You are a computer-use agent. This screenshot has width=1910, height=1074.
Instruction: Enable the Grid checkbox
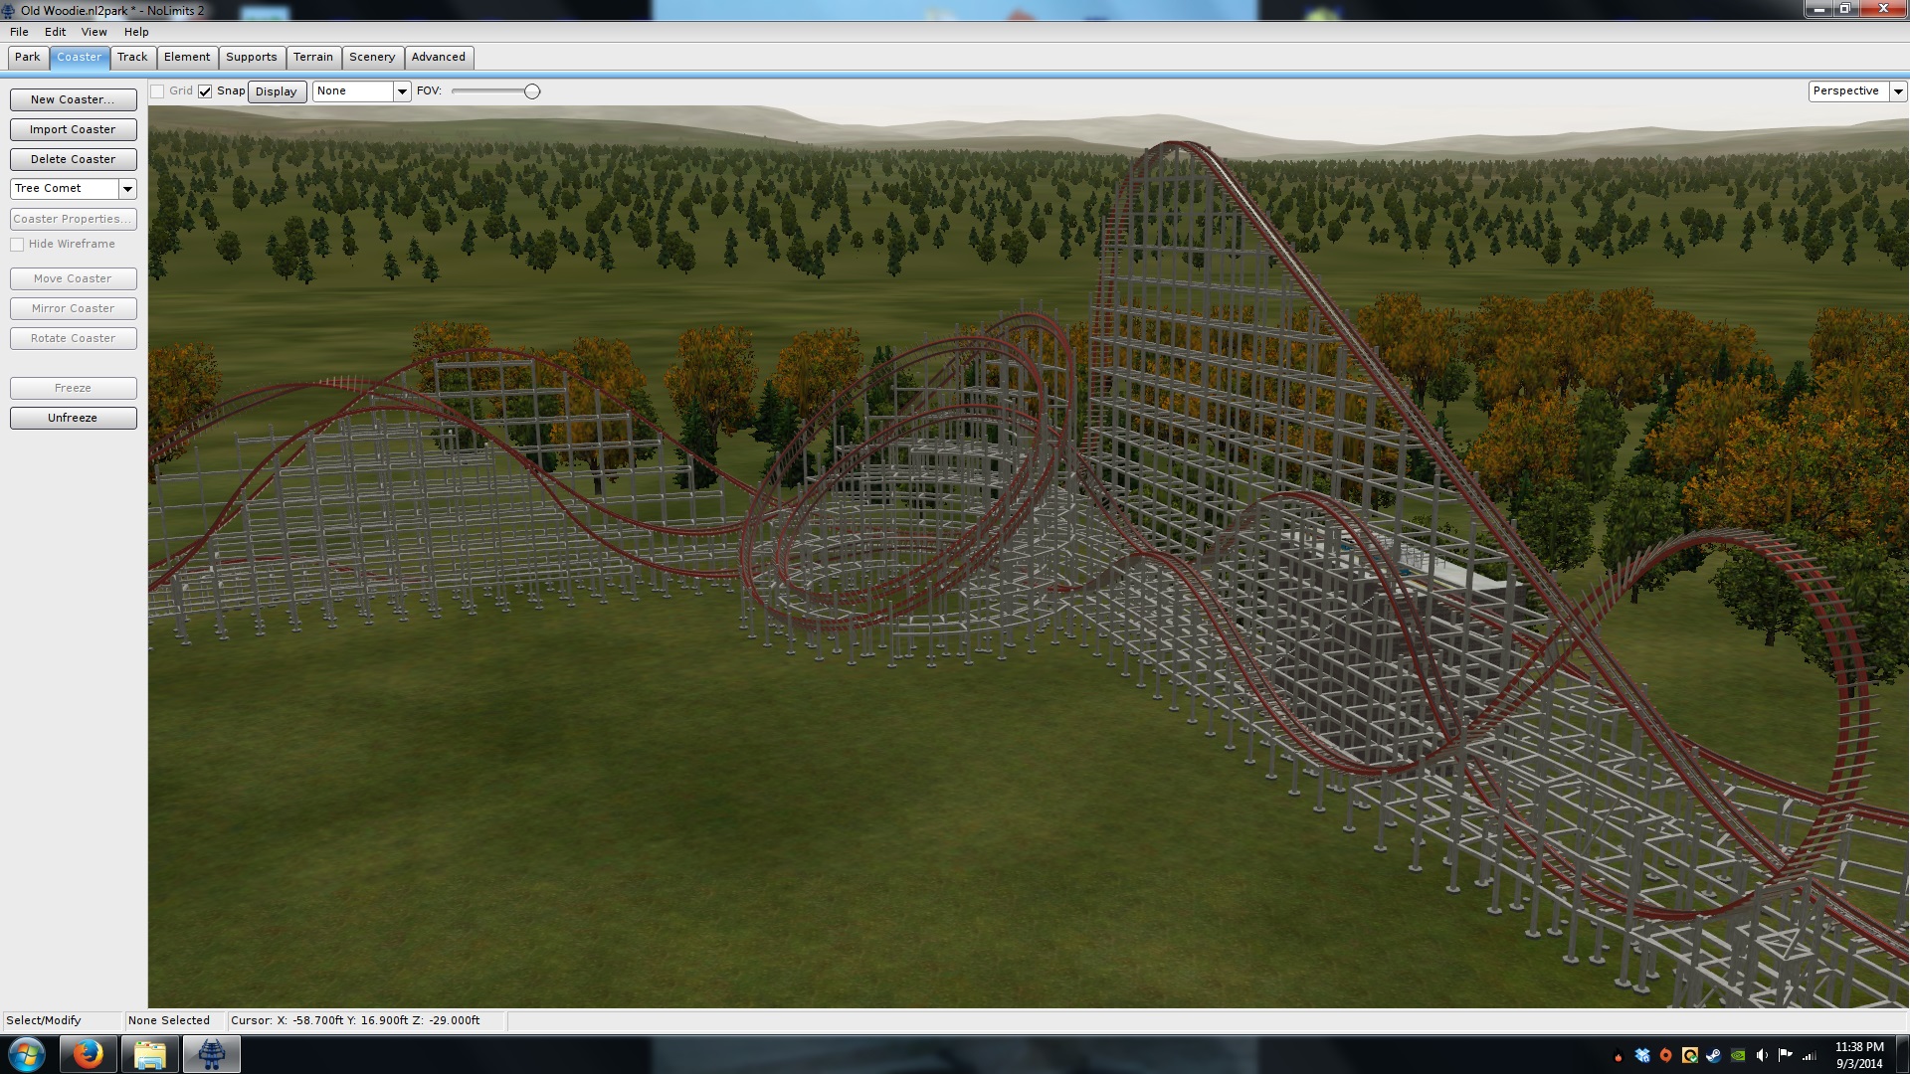(x=157, y=91)
